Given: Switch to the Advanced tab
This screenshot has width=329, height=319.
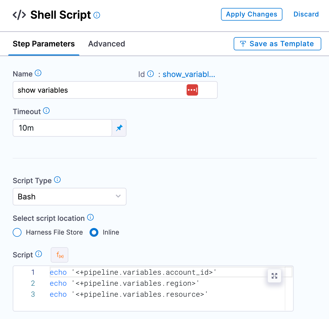Looking at the screenshot, I should click(x=107, y=44).
